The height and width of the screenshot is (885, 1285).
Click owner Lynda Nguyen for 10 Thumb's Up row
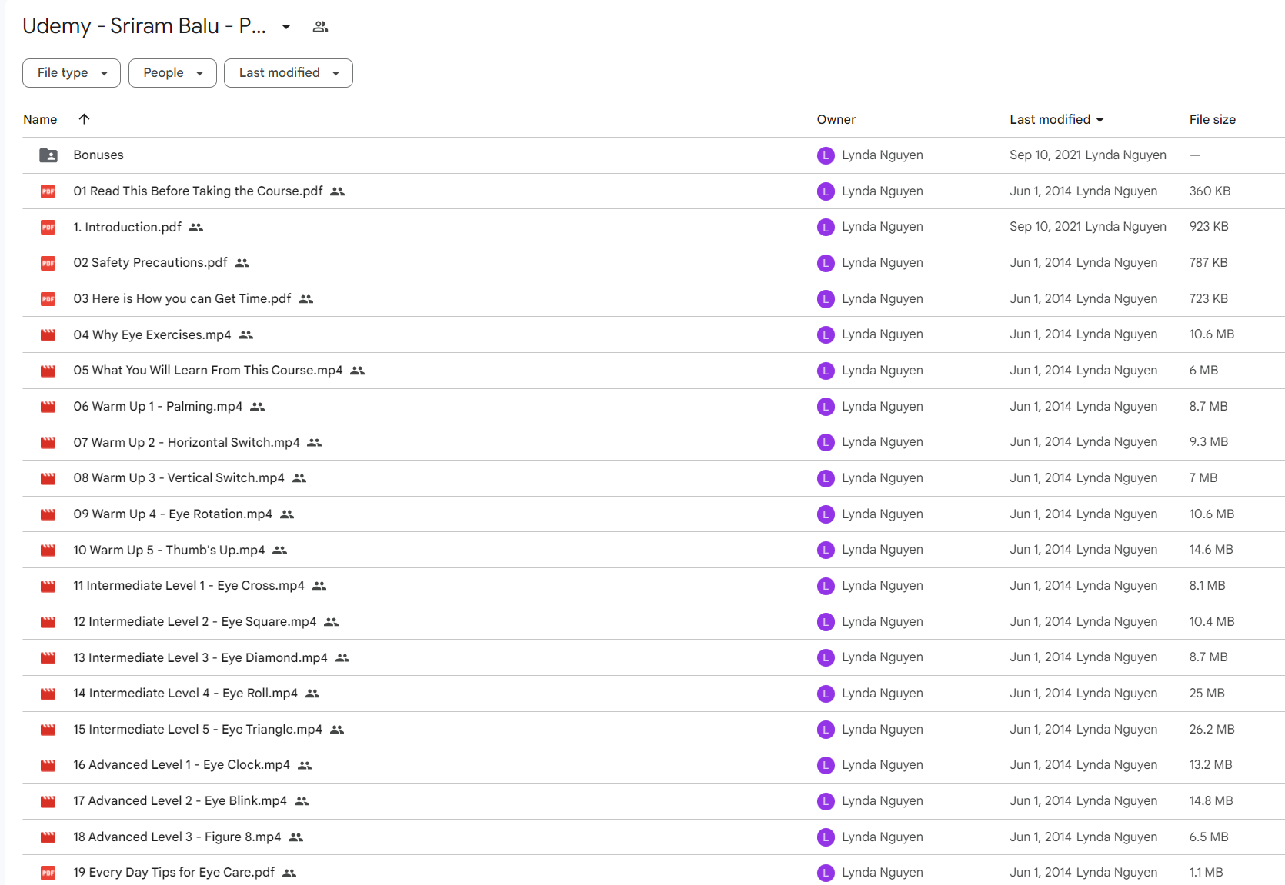(x=882, y=550)
